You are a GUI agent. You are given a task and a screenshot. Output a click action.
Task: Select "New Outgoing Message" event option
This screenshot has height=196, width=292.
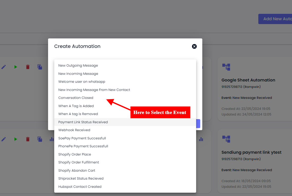coord(78,66)
